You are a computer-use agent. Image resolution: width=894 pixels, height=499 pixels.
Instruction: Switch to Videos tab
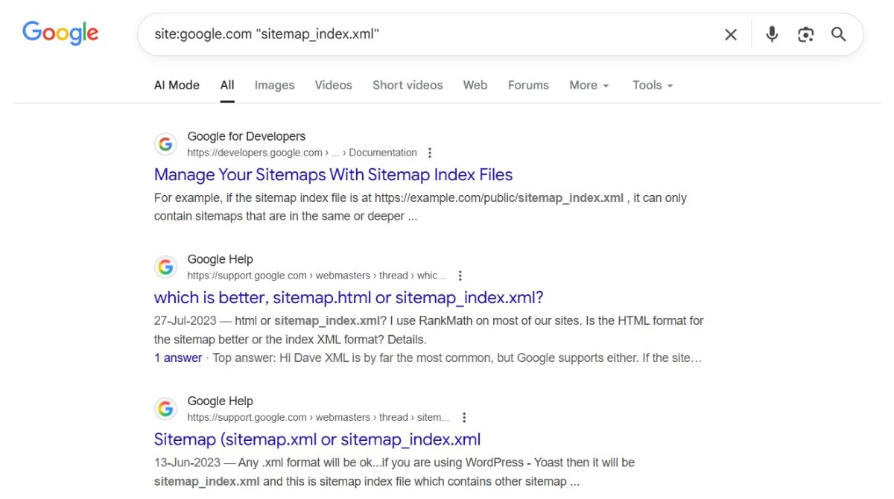tap(333, 85)
